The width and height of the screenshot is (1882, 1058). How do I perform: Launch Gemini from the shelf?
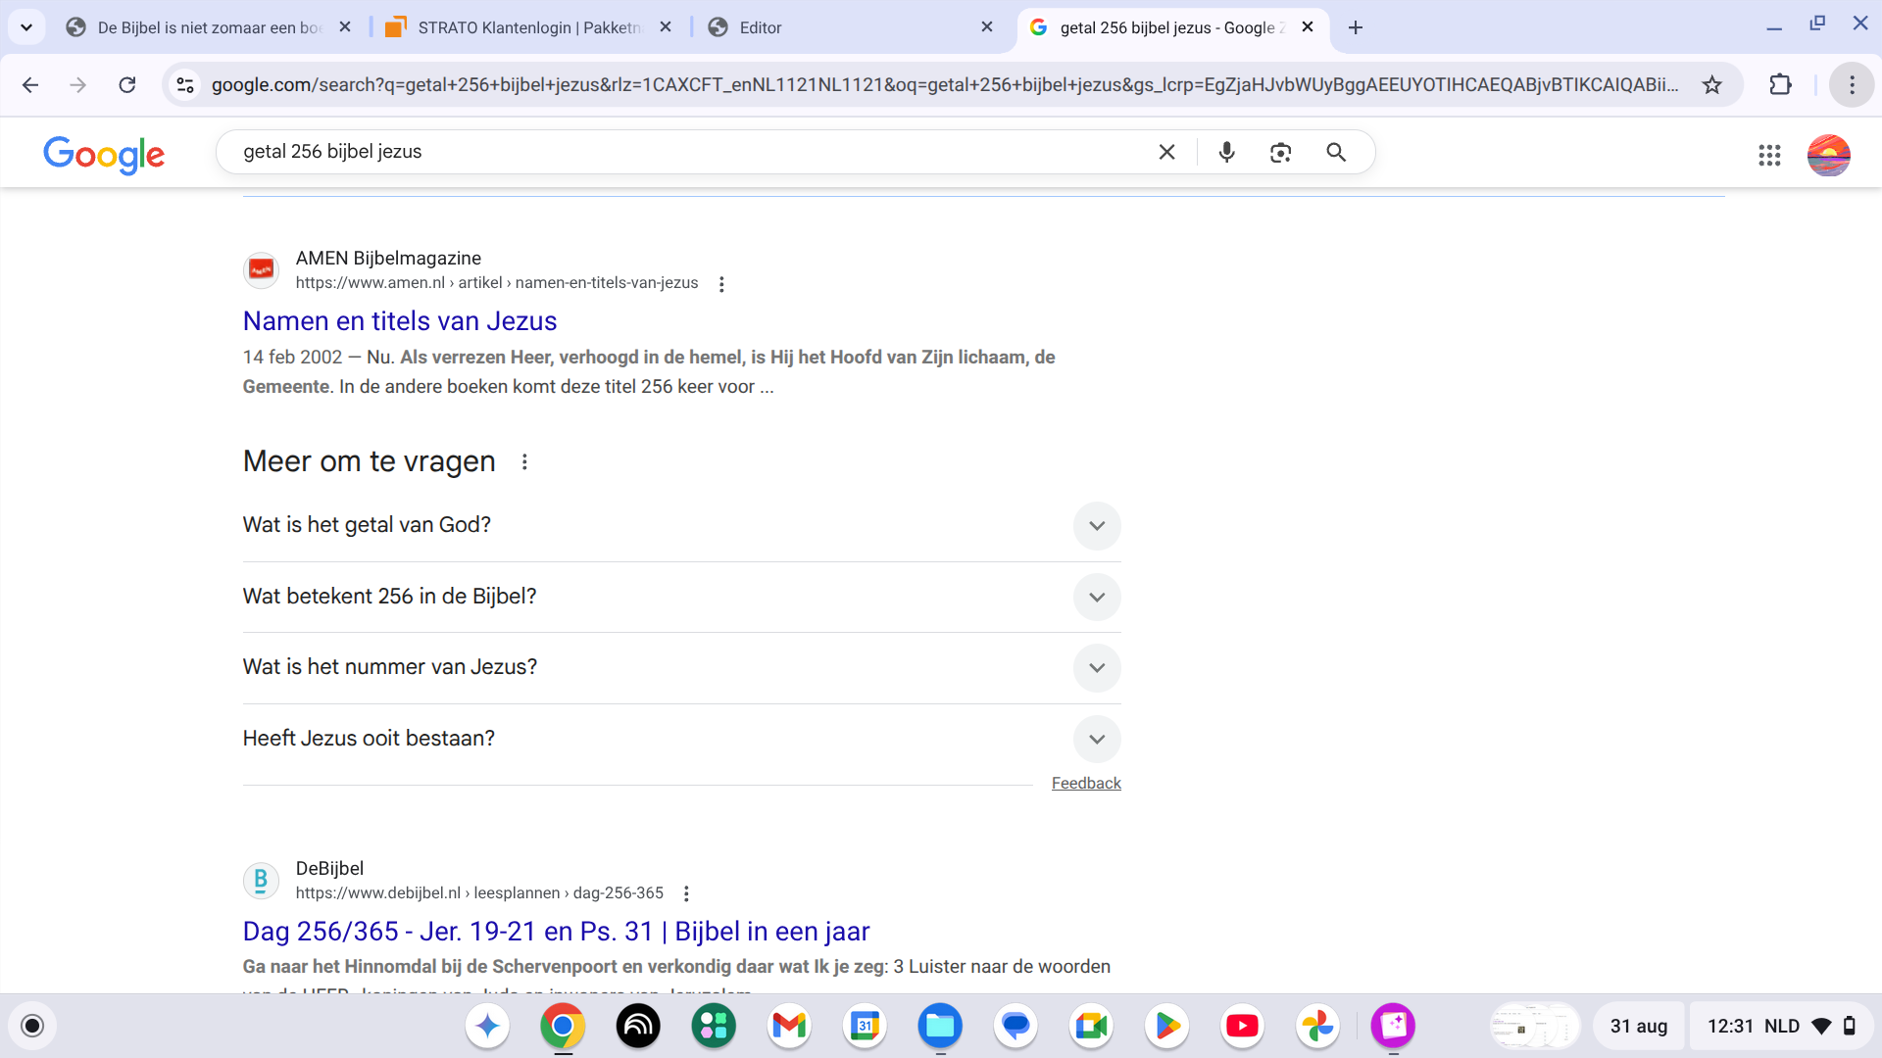pyautogui.click(x=487, y=1026)
